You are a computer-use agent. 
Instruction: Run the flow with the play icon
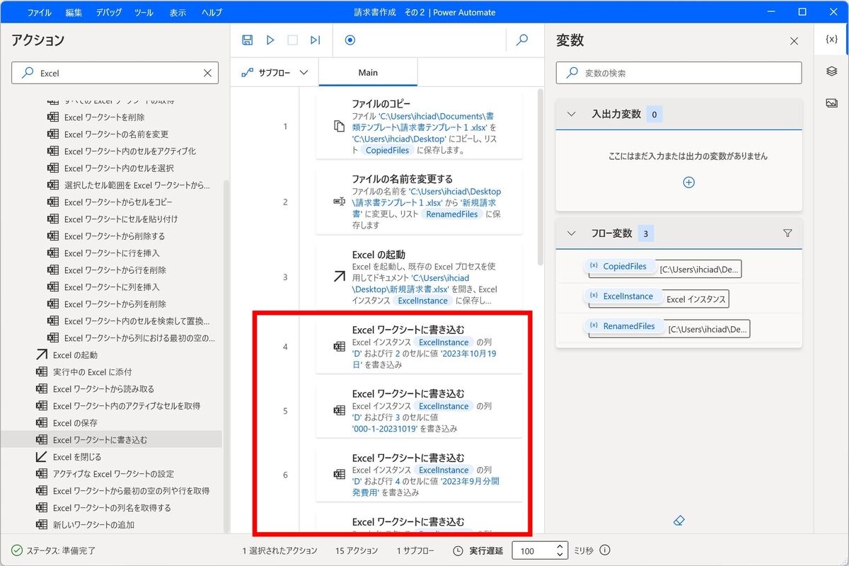coord(270,40)
